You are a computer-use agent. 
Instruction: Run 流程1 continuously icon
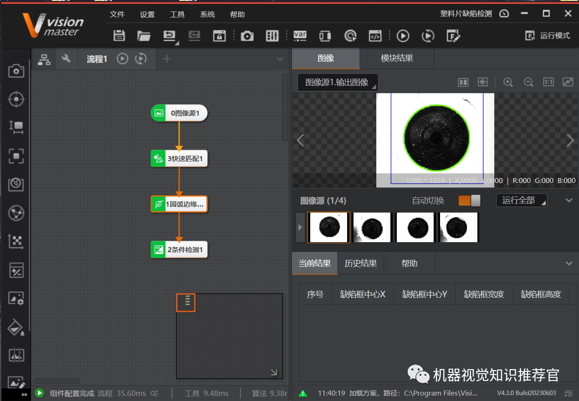(141, 59)
